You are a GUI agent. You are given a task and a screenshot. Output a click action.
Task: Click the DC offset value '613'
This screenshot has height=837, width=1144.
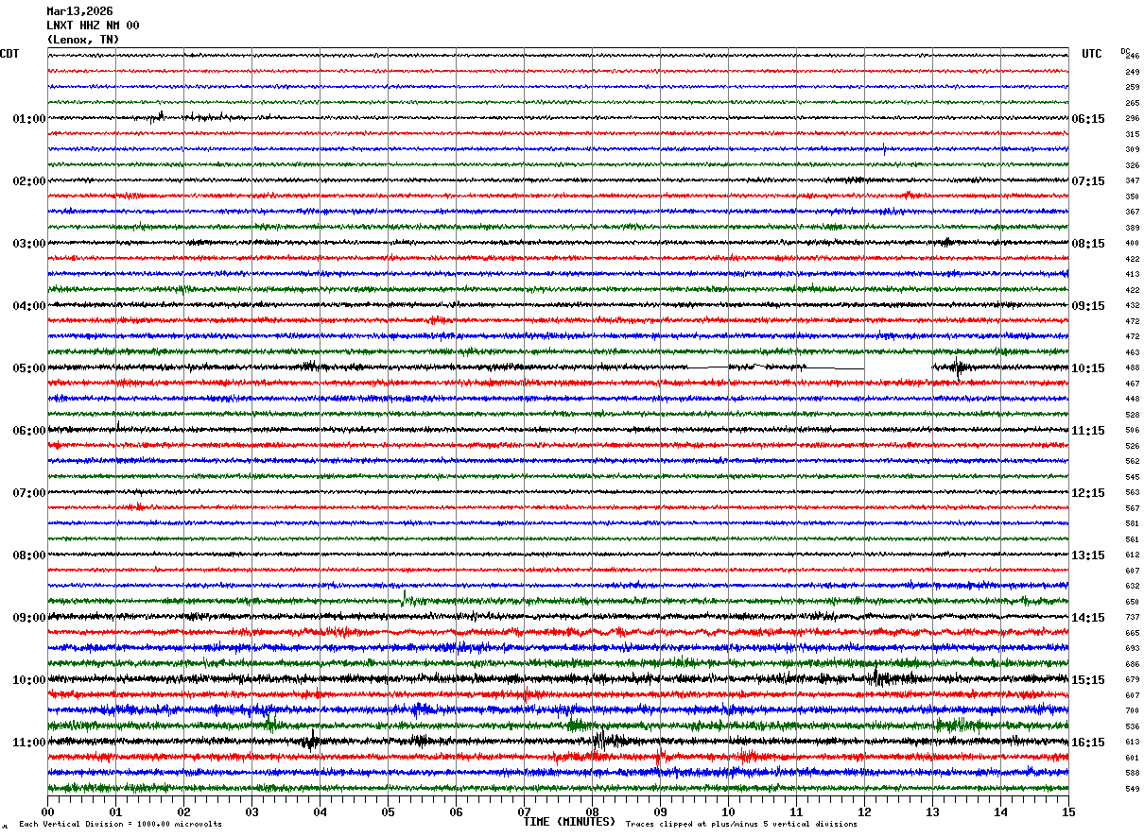(x=1132, y=743)
